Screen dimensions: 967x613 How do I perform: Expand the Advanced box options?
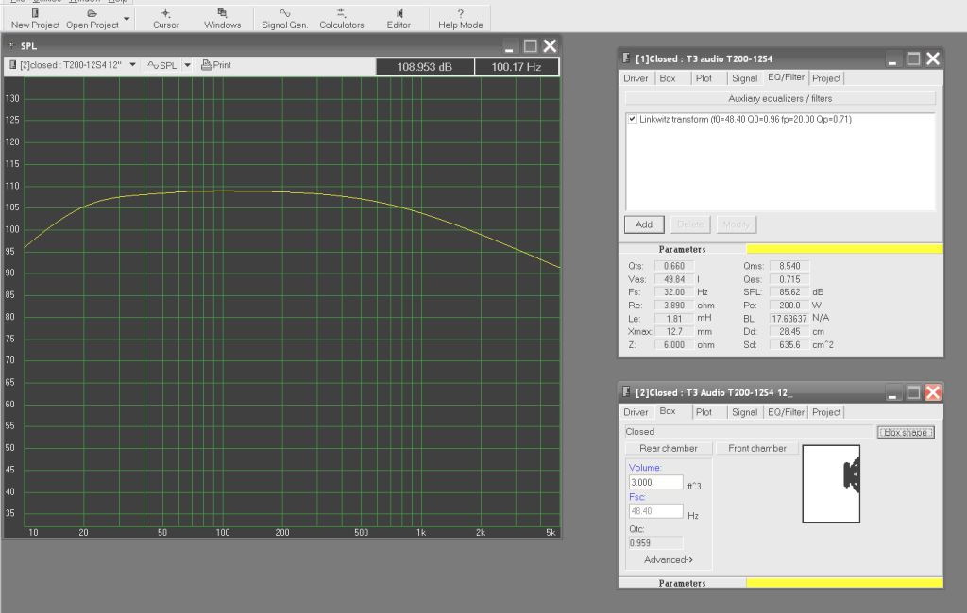point(669,559)
